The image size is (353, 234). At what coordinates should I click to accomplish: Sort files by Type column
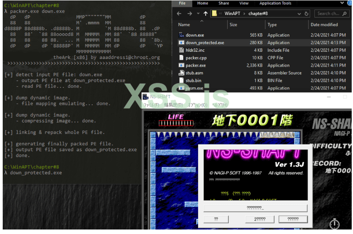pos(272,25)
